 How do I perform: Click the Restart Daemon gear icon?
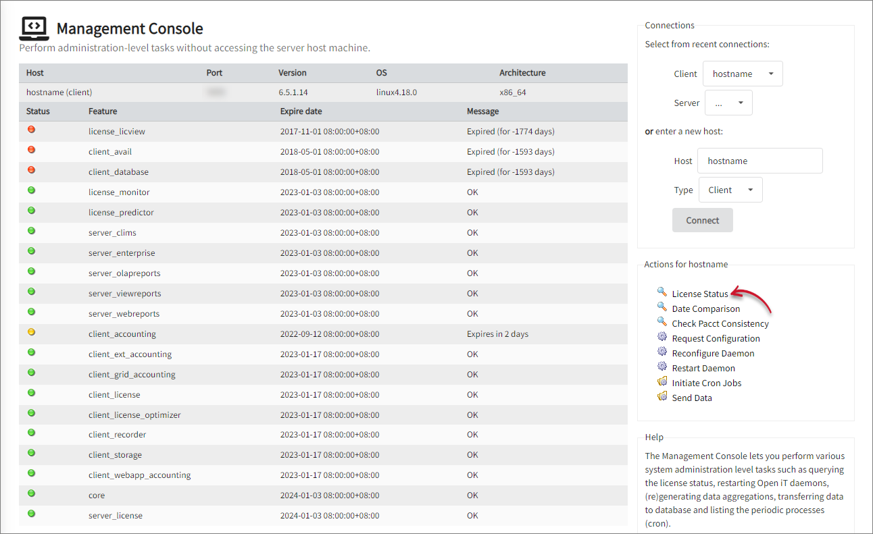[x=662, y=367]
